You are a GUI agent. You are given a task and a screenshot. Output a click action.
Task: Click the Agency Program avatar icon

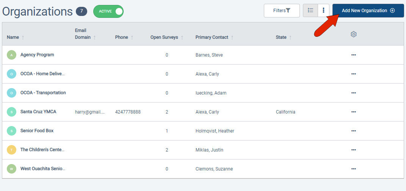(x=12, y=55)
